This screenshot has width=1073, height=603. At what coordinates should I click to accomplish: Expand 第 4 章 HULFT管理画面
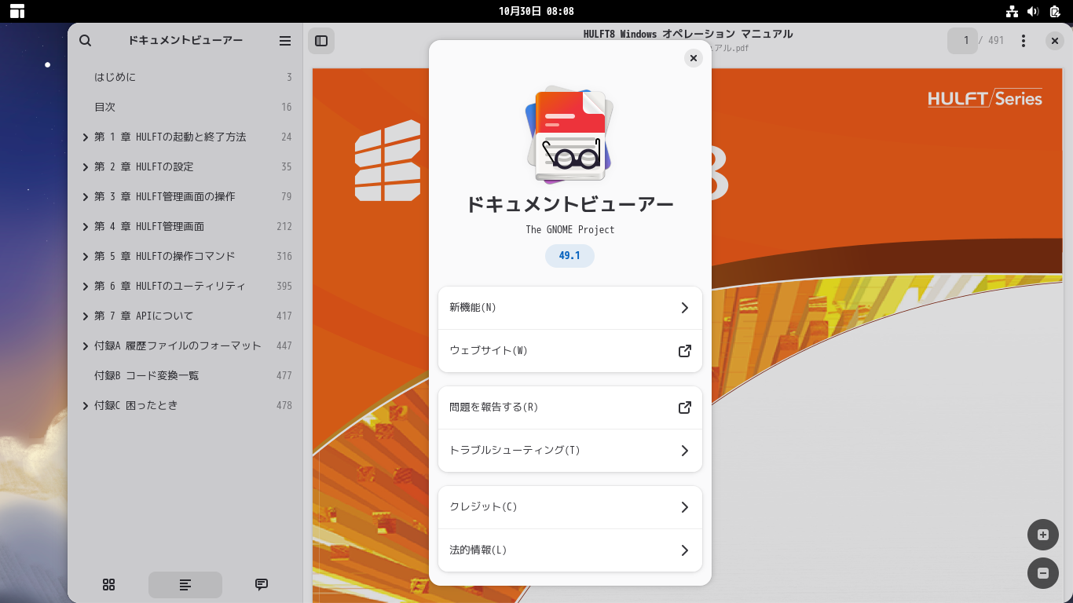point(86,227)
